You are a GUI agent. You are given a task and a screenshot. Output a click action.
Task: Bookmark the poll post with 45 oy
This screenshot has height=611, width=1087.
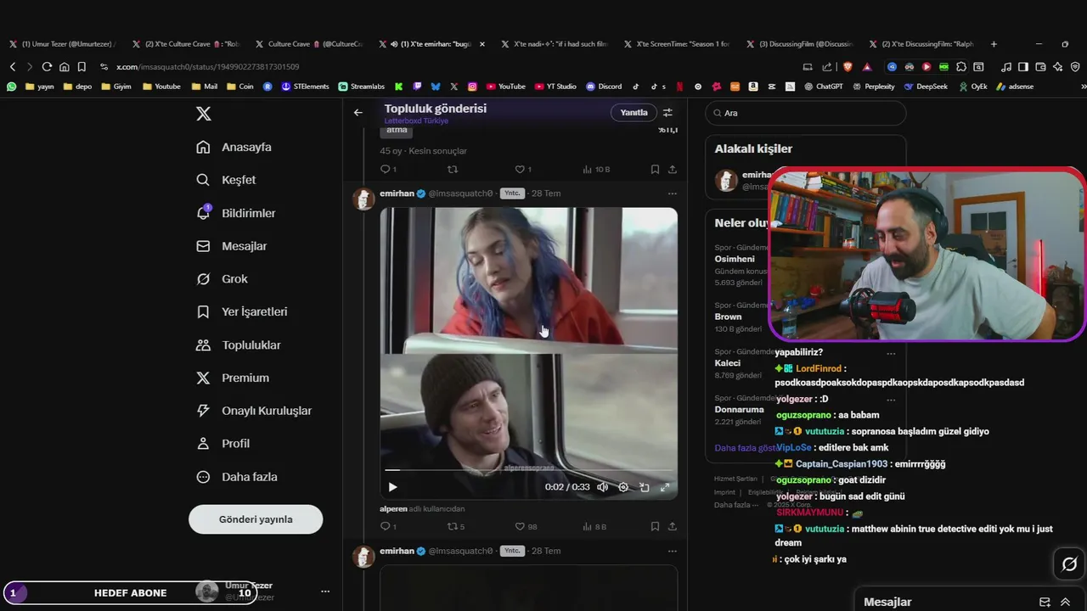click(655, 169)
